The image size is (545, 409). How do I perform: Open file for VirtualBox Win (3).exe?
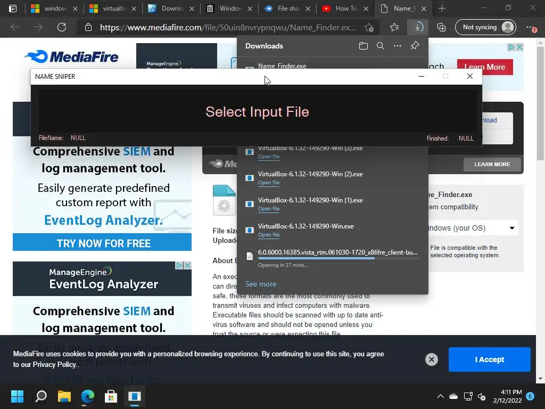[x=269, y=157]
